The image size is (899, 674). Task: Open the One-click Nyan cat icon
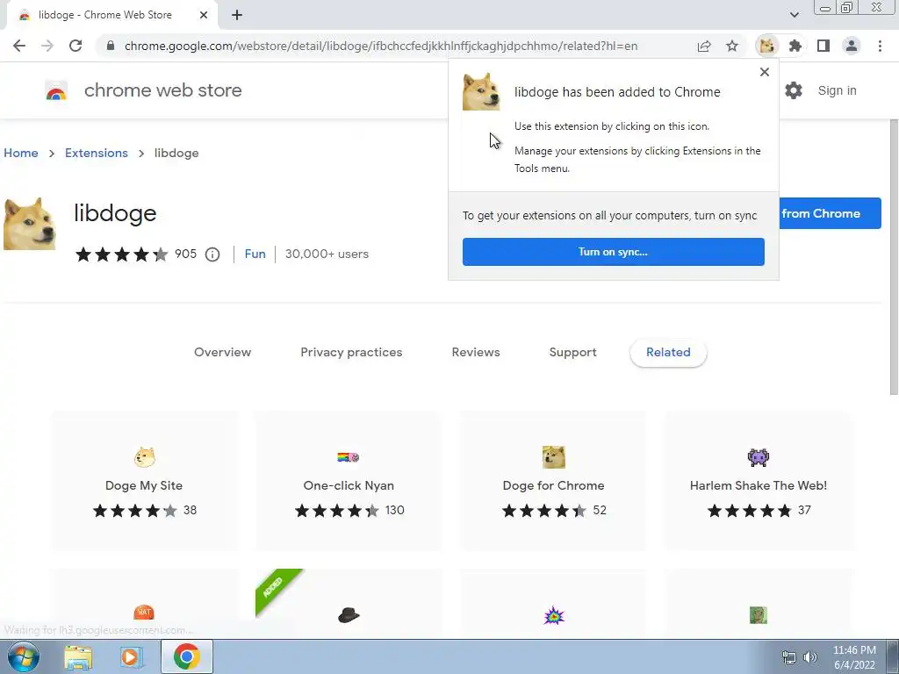coord(349,457)
